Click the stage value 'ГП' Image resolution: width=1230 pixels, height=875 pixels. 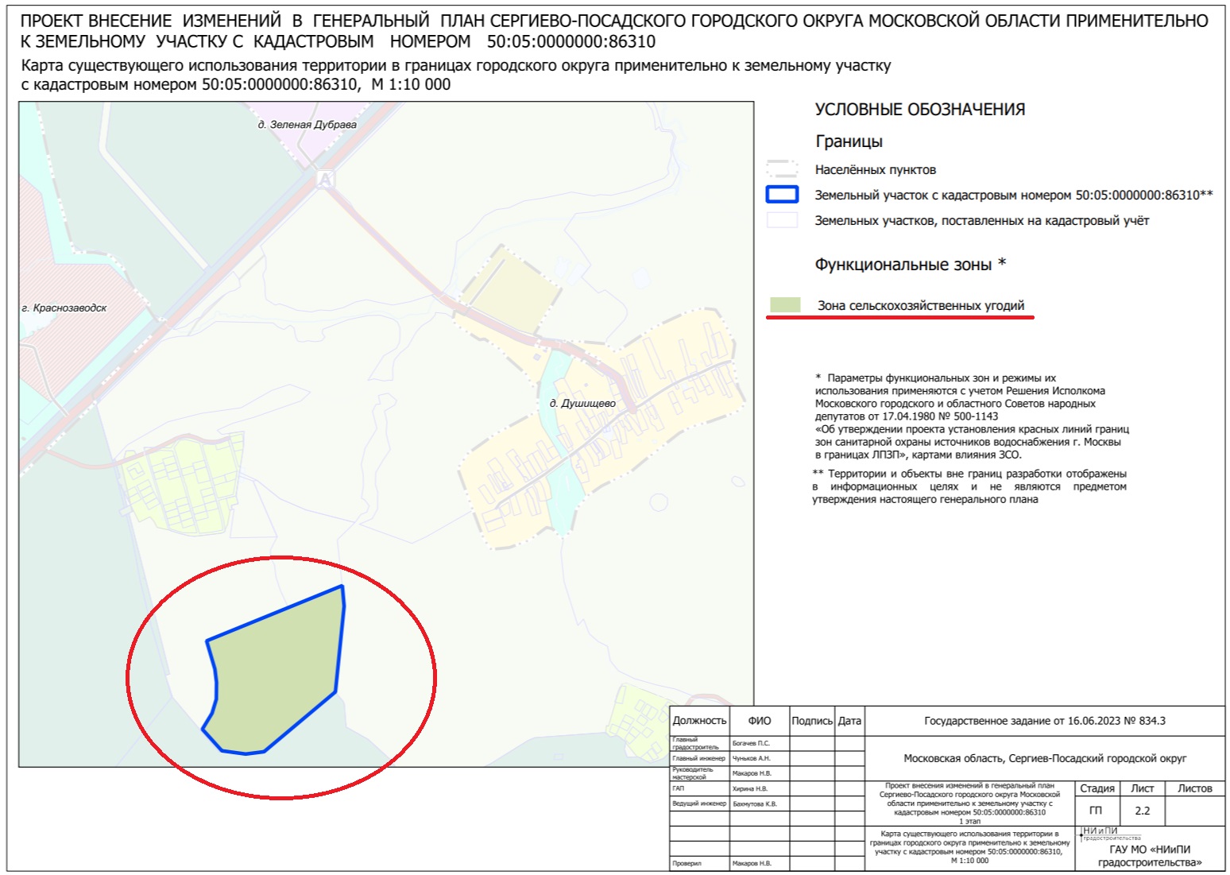click(1096, 811)
